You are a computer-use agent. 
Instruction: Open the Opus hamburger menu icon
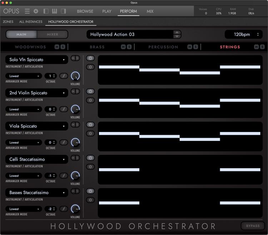pyautogui.click(x=27, y=11)
